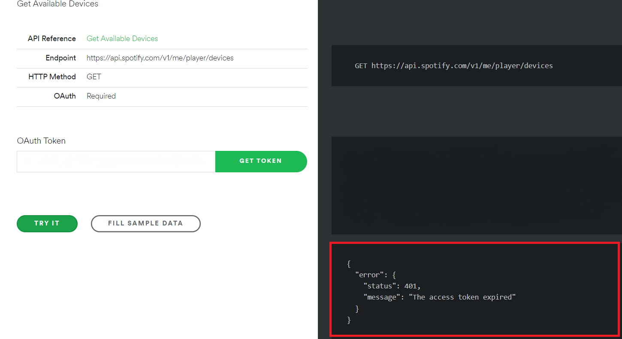Run the request with TRY IT
The height and width of the screenshot is (339, 622).
tap(47, 223)
